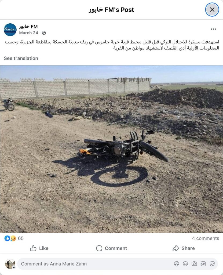Click the Comment button

tap(112, 248)
